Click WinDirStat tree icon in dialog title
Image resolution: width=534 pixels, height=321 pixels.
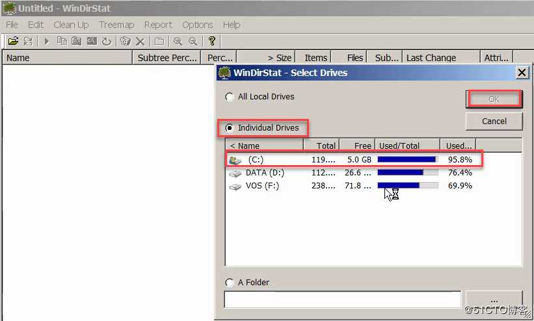[x=224, y=73]
